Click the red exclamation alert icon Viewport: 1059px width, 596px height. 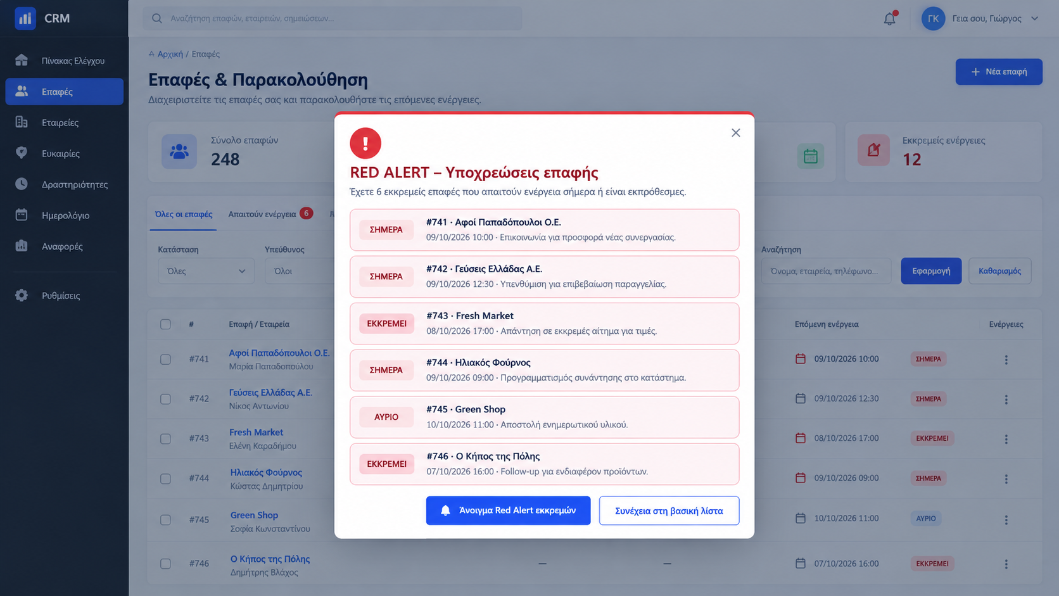(365, 143)
